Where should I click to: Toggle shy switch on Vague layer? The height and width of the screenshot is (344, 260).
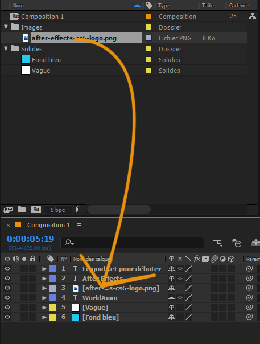(x=171, y=308)
